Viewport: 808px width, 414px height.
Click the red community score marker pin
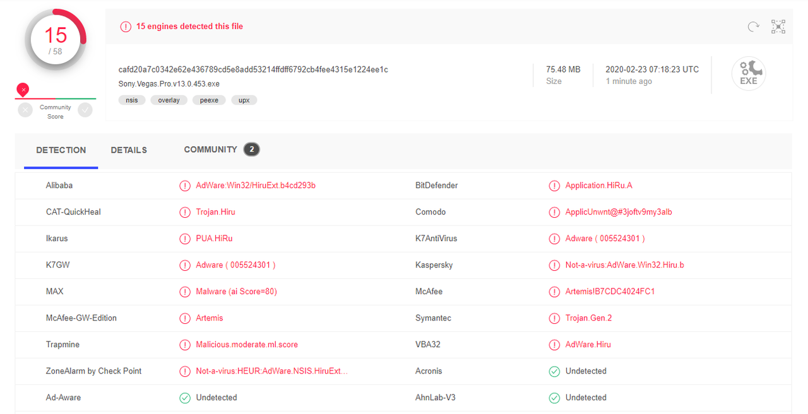click(x=23, y=90)
